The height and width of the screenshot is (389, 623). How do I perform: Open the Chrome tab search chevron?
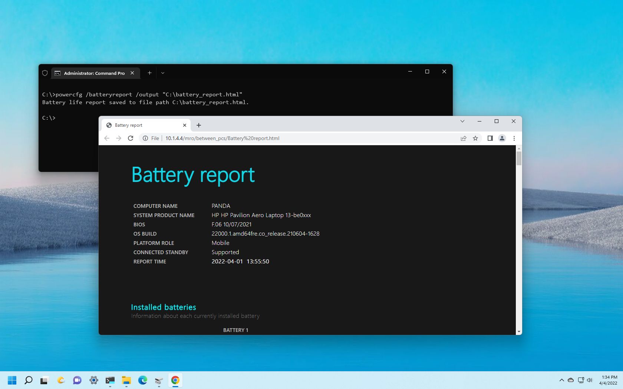[462, 121]
